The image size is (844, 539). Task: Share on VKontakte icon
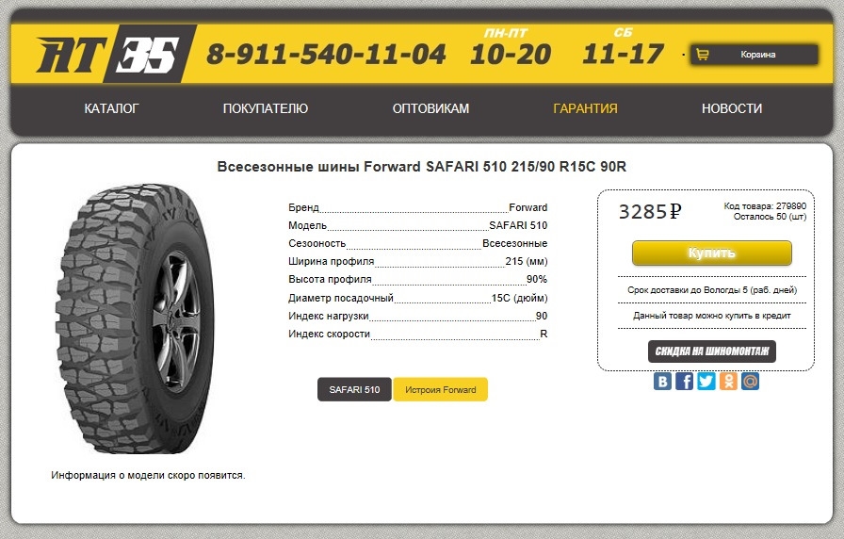(x=663, y=382)
